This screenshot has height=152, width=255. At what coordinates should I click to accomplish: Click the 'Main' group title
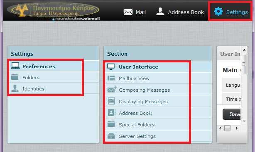(230, 70)
